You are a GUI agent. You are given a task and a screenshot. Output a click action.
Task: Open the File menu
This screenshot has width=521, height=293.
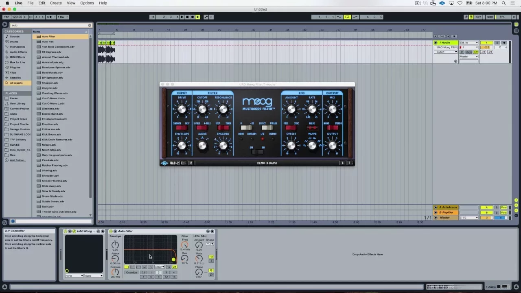pyautogui.click(x=31, y=3)
